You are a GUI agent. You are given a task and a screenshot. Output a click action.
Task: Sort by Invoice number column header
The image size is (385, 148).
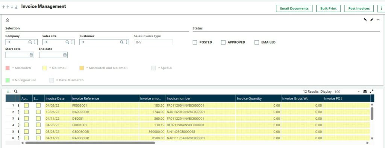pos(201,98)
